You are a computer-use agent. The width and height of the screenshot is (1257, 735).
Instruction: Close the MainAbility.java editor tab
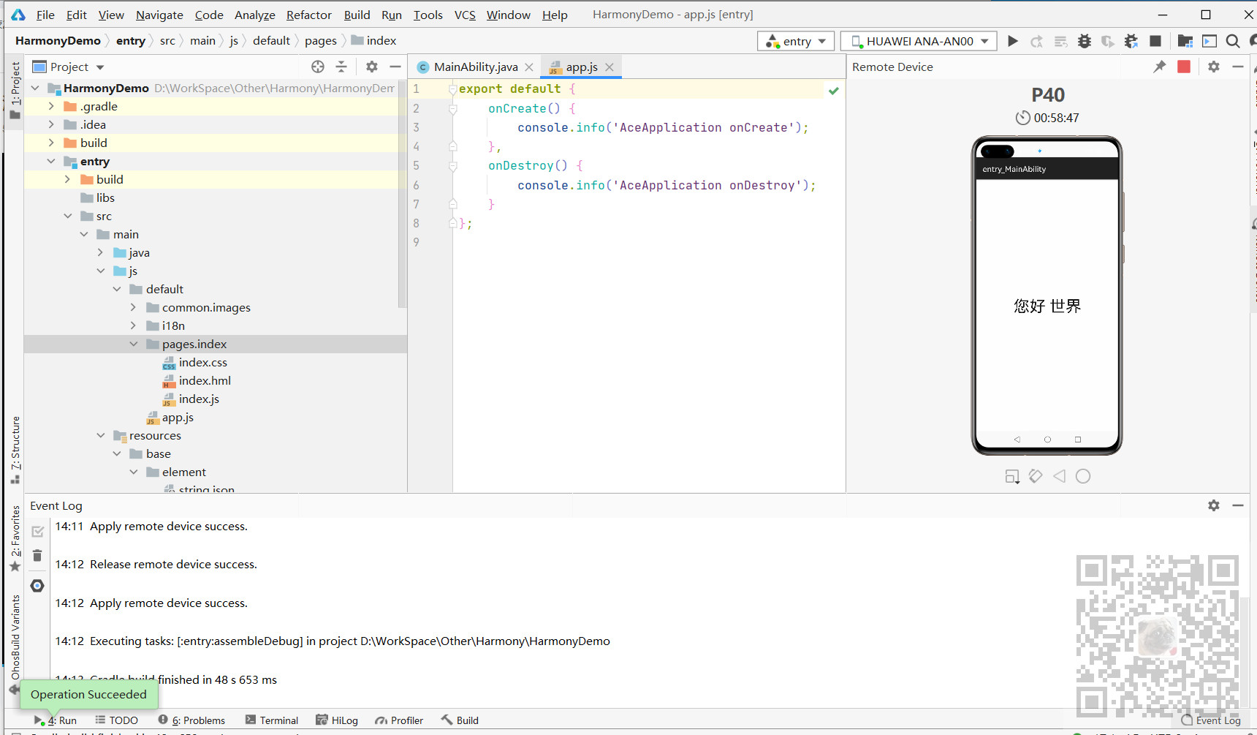(x=529, y=67)
